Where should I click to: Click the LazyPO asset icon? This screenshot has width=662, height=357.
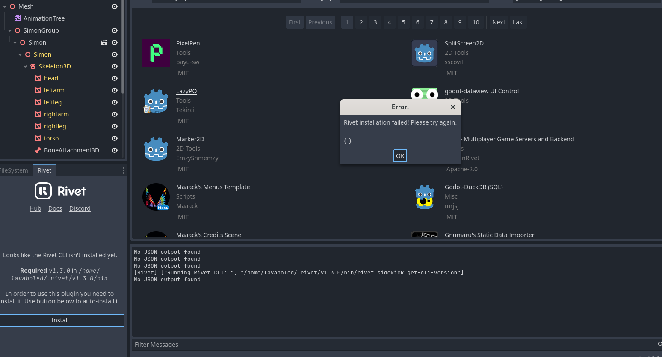tap(156, 101)
